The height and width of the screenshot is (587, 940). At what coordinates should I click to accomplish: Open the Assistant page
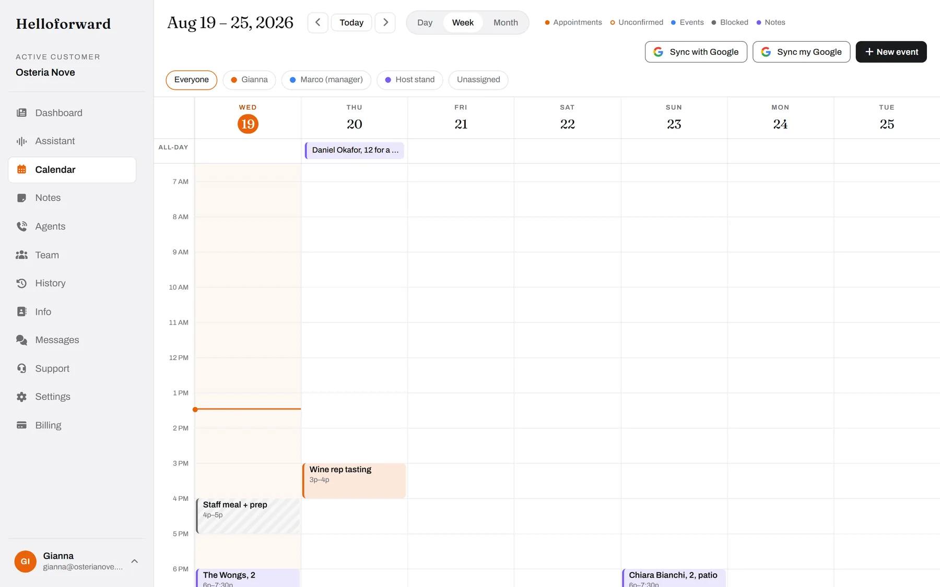click(72, 141)
